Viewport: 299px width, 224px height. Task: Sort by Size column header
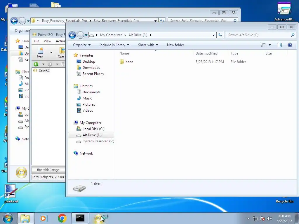[269, 53]
